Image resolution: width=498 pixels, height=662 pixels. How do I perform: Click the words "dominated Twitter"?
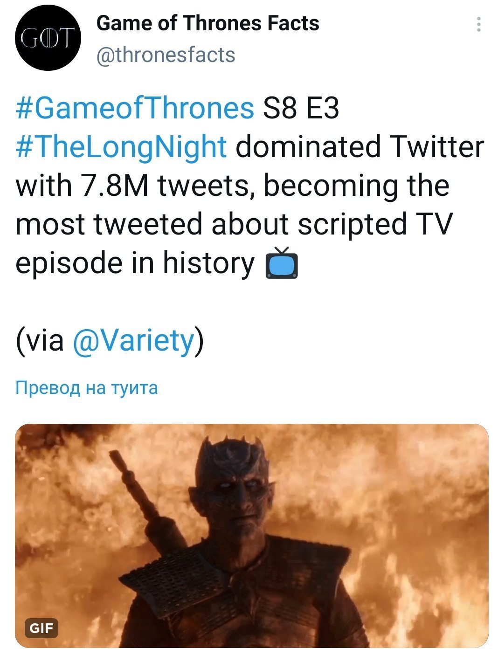tap(360, 147)
